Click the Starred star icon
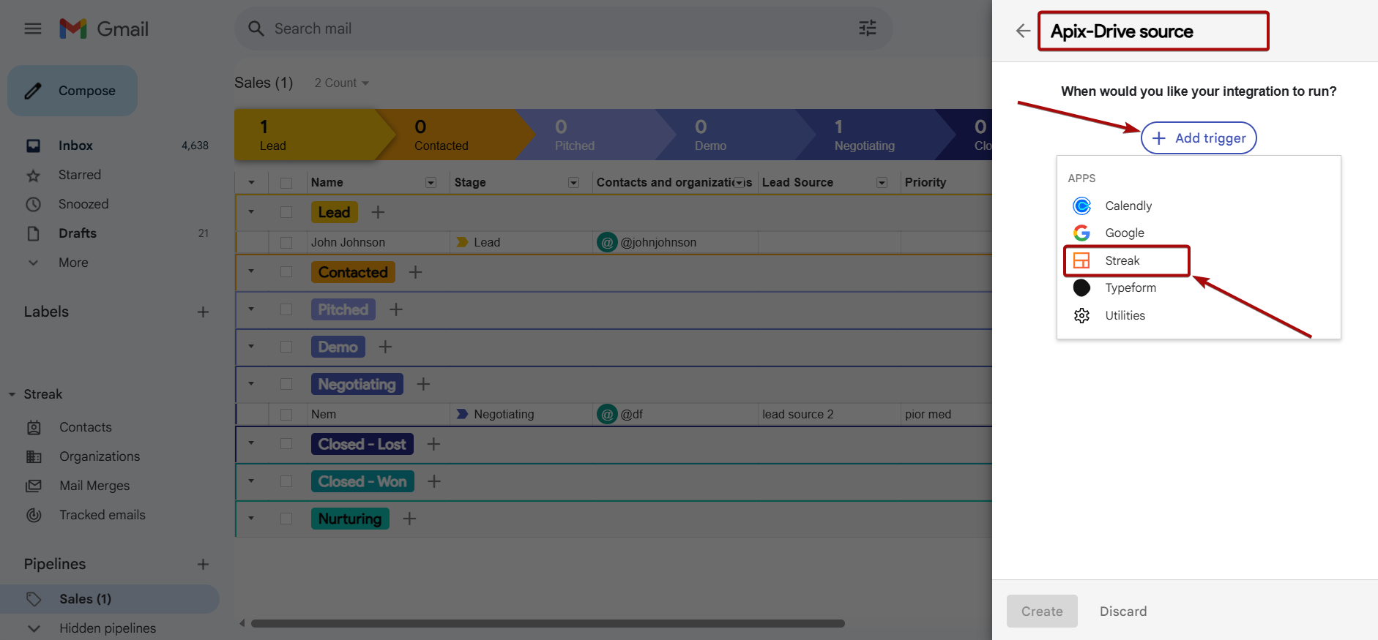This screenshot has height=640, width=1378. [x=34, y=176]
